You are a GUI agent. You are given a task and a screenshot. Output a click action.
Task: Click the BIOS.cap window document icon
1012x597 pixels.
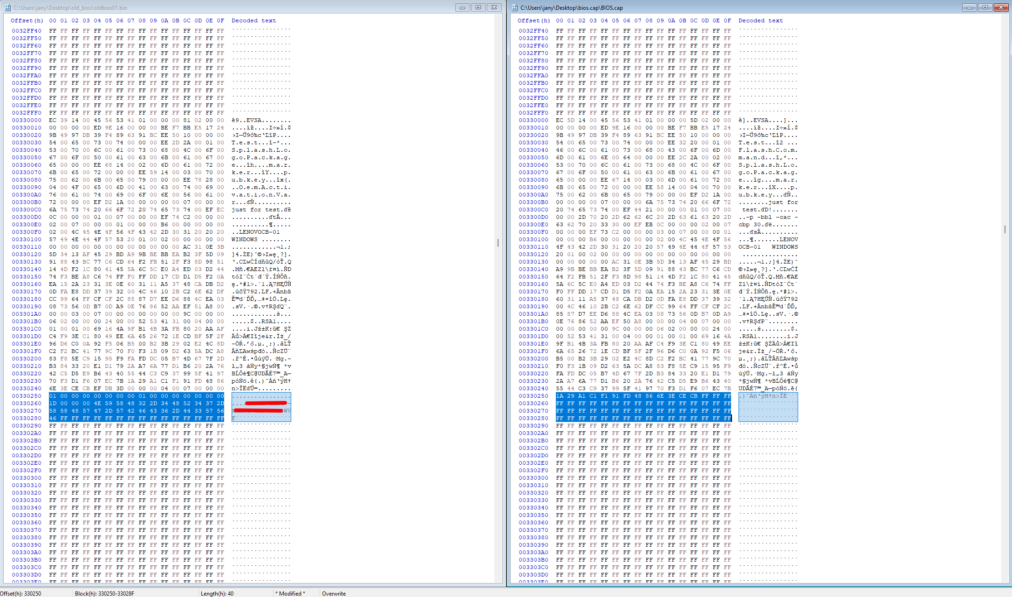coord(515,8)
